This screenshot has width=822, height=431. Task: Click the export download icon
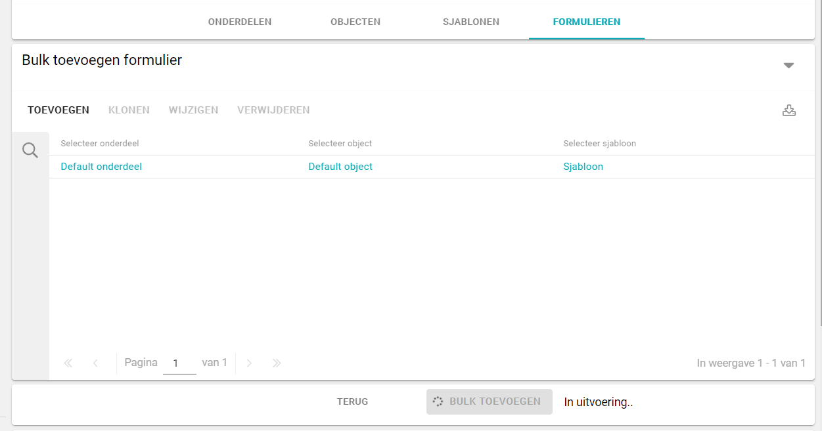pos(788,110)
